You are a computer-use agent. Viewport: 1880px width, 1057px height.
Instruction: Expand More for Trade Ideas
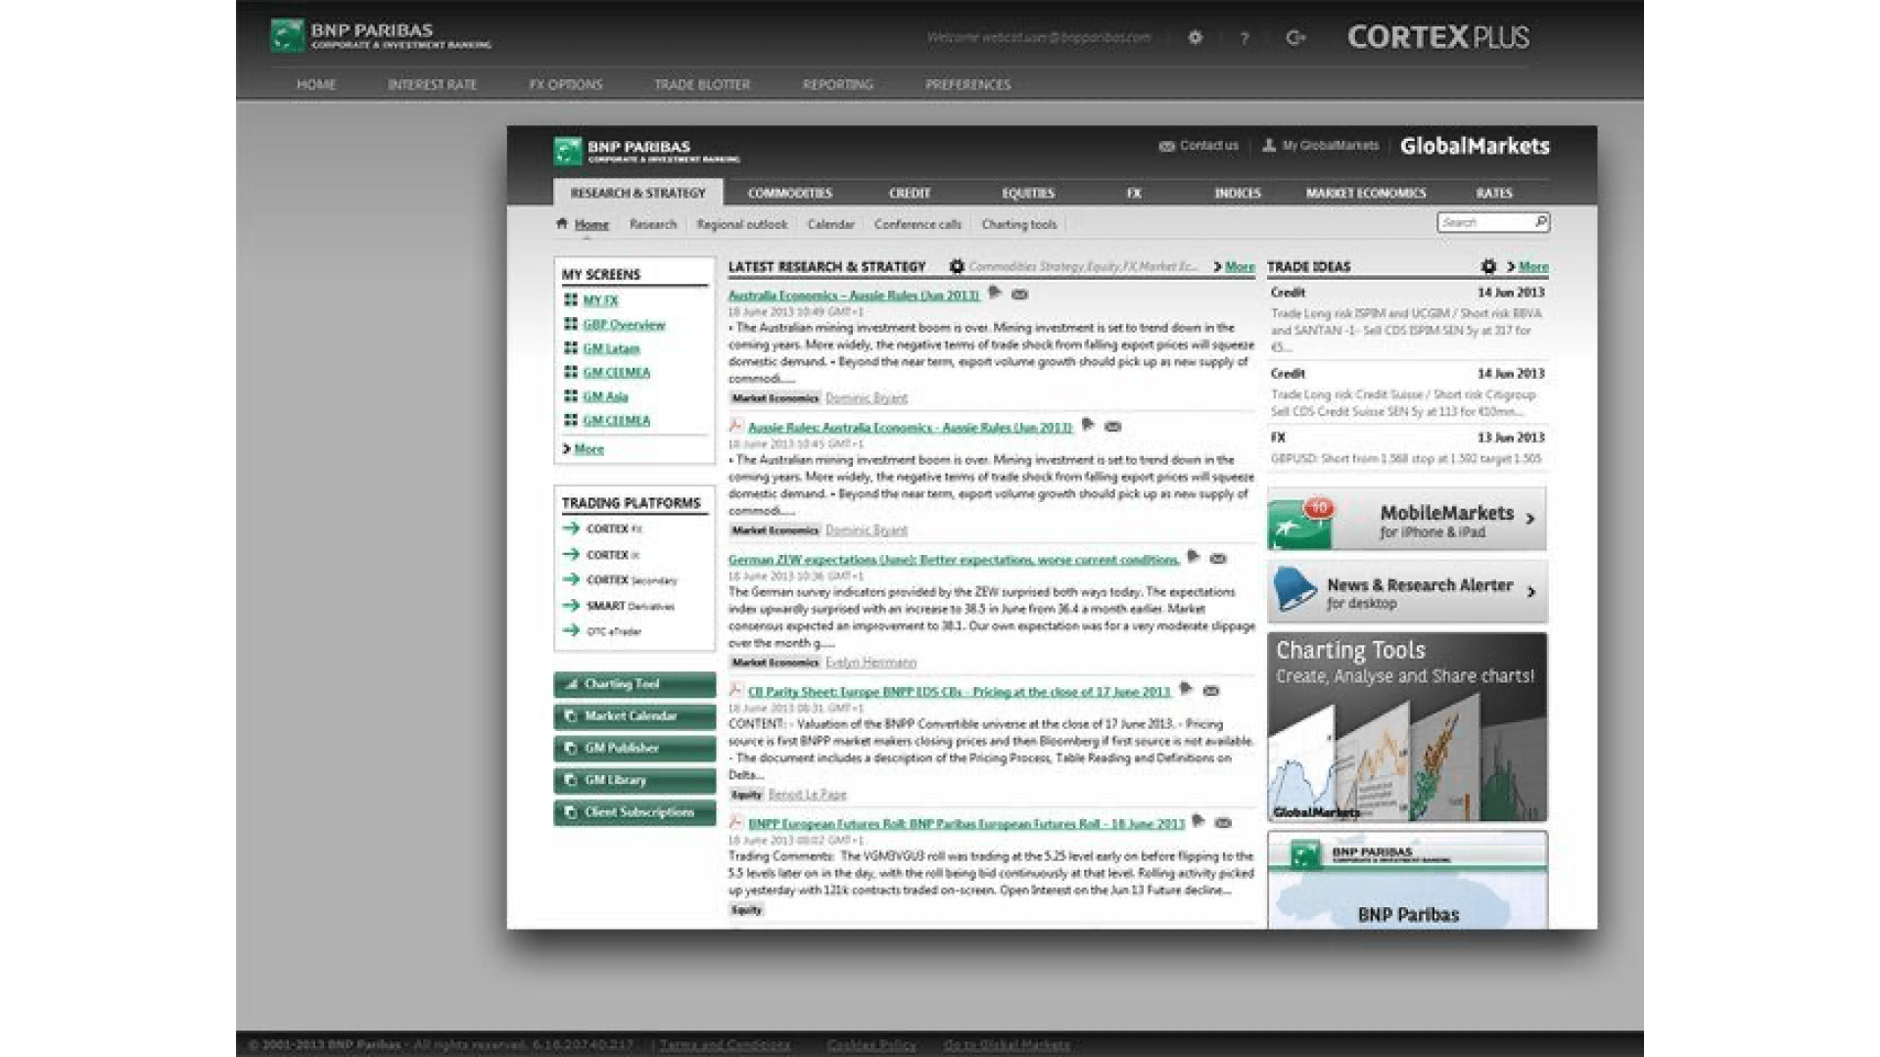pos(1532,266)
